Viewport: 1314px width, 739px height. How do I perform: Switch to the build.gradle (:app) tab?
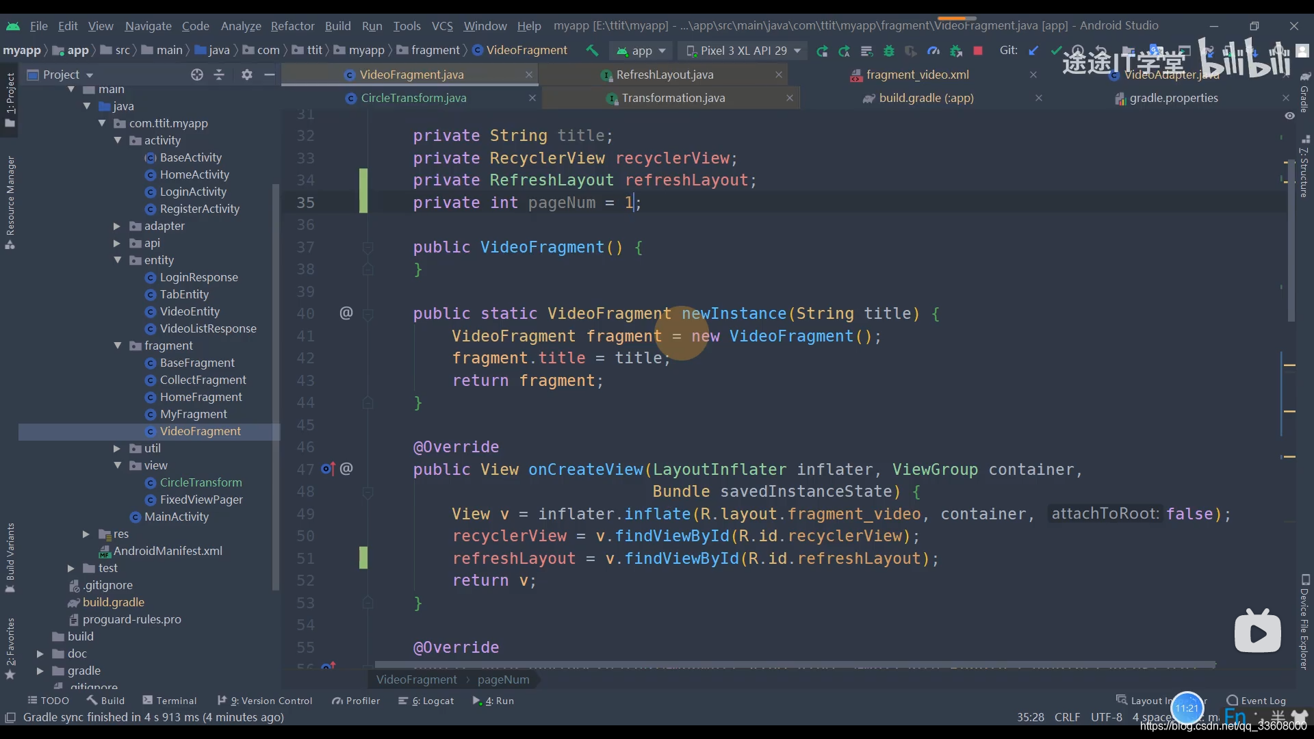(x=926, y=98)
